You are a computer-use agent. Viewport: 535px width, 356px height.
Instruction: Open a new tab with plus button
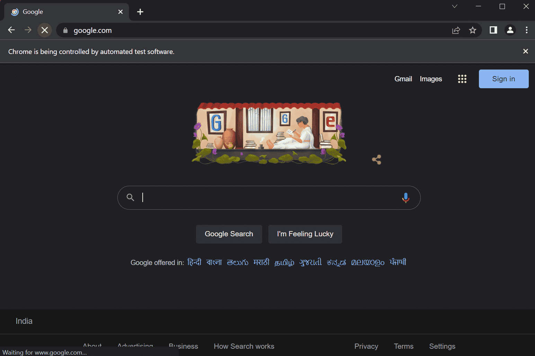pos(140,12)
